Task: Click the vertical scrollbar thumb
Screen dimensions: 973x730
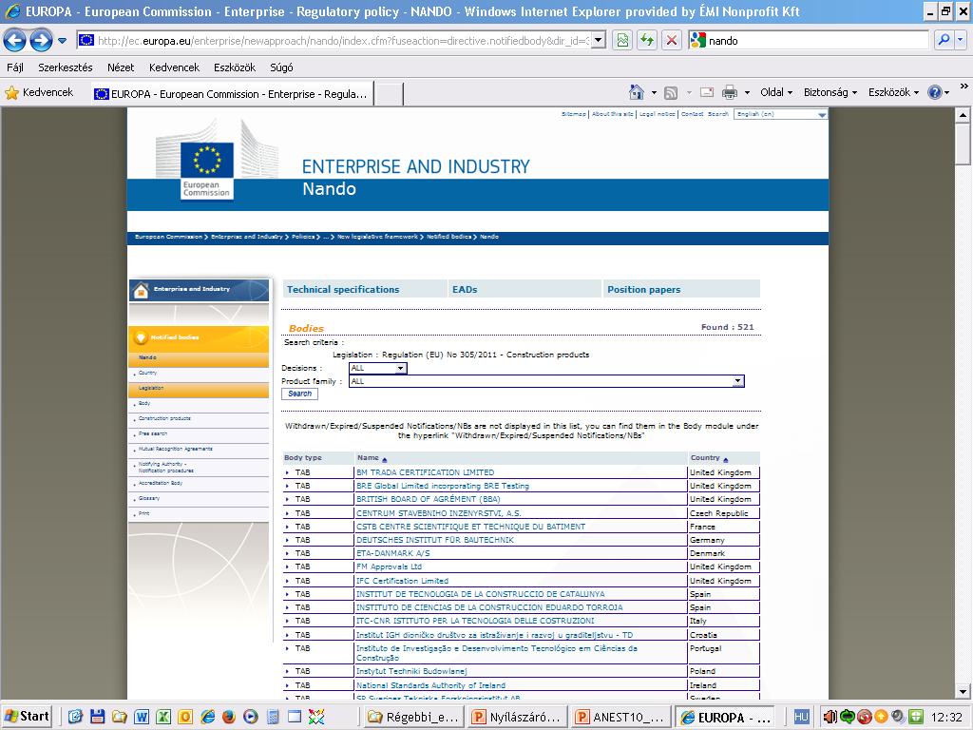Action: pos(963,144)
